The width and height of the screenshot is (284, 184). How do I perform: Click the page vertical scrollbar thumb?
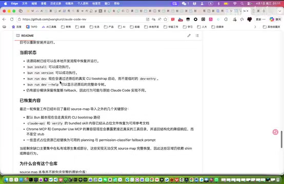point(281,140)
